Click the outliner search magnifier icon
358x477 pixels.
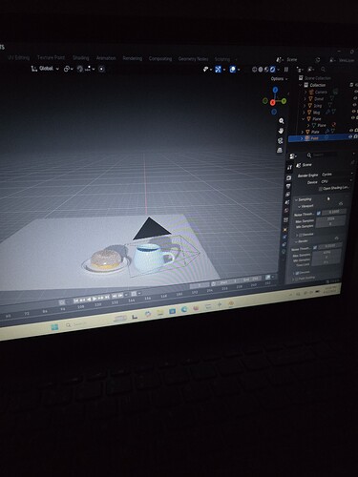(323, 70)
